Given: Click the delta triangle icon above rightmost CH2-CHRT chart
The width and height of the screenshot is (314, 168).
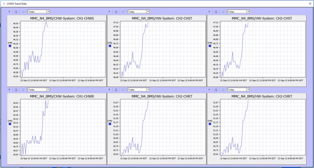Looking at the screenshot, I should point(216,89).
